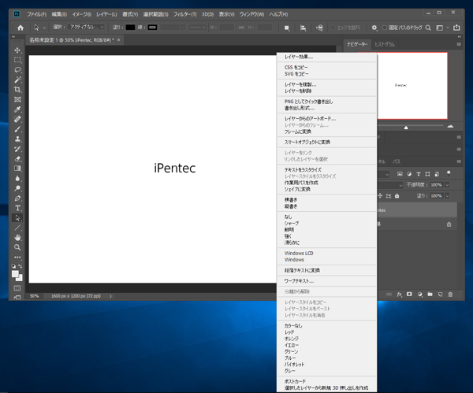The image size is (473, 393).
Task: Click the new group folder icon
Action: coord(430,294)
